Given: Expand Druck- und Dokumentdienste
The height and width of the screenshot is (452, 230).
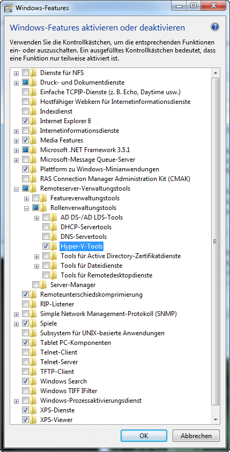Looking at the screenshot, I should click(17, 83).
